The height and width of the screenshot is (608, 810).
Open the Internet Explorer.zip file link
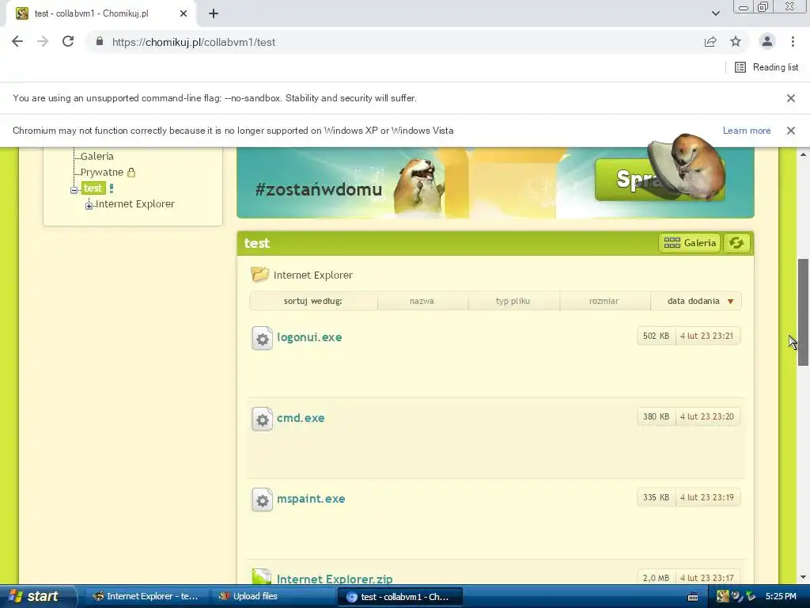335,579
